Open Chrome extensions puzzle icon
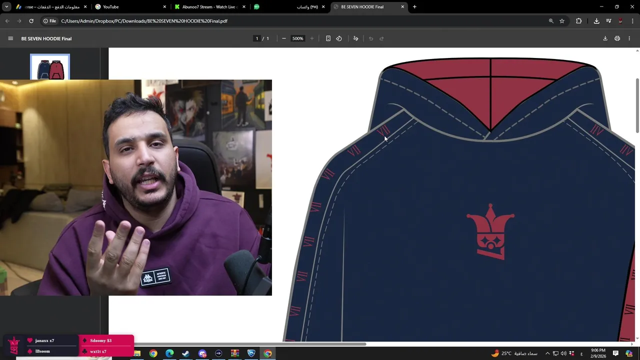This screenshot has height=360, width=640. [x=579, y=21]
